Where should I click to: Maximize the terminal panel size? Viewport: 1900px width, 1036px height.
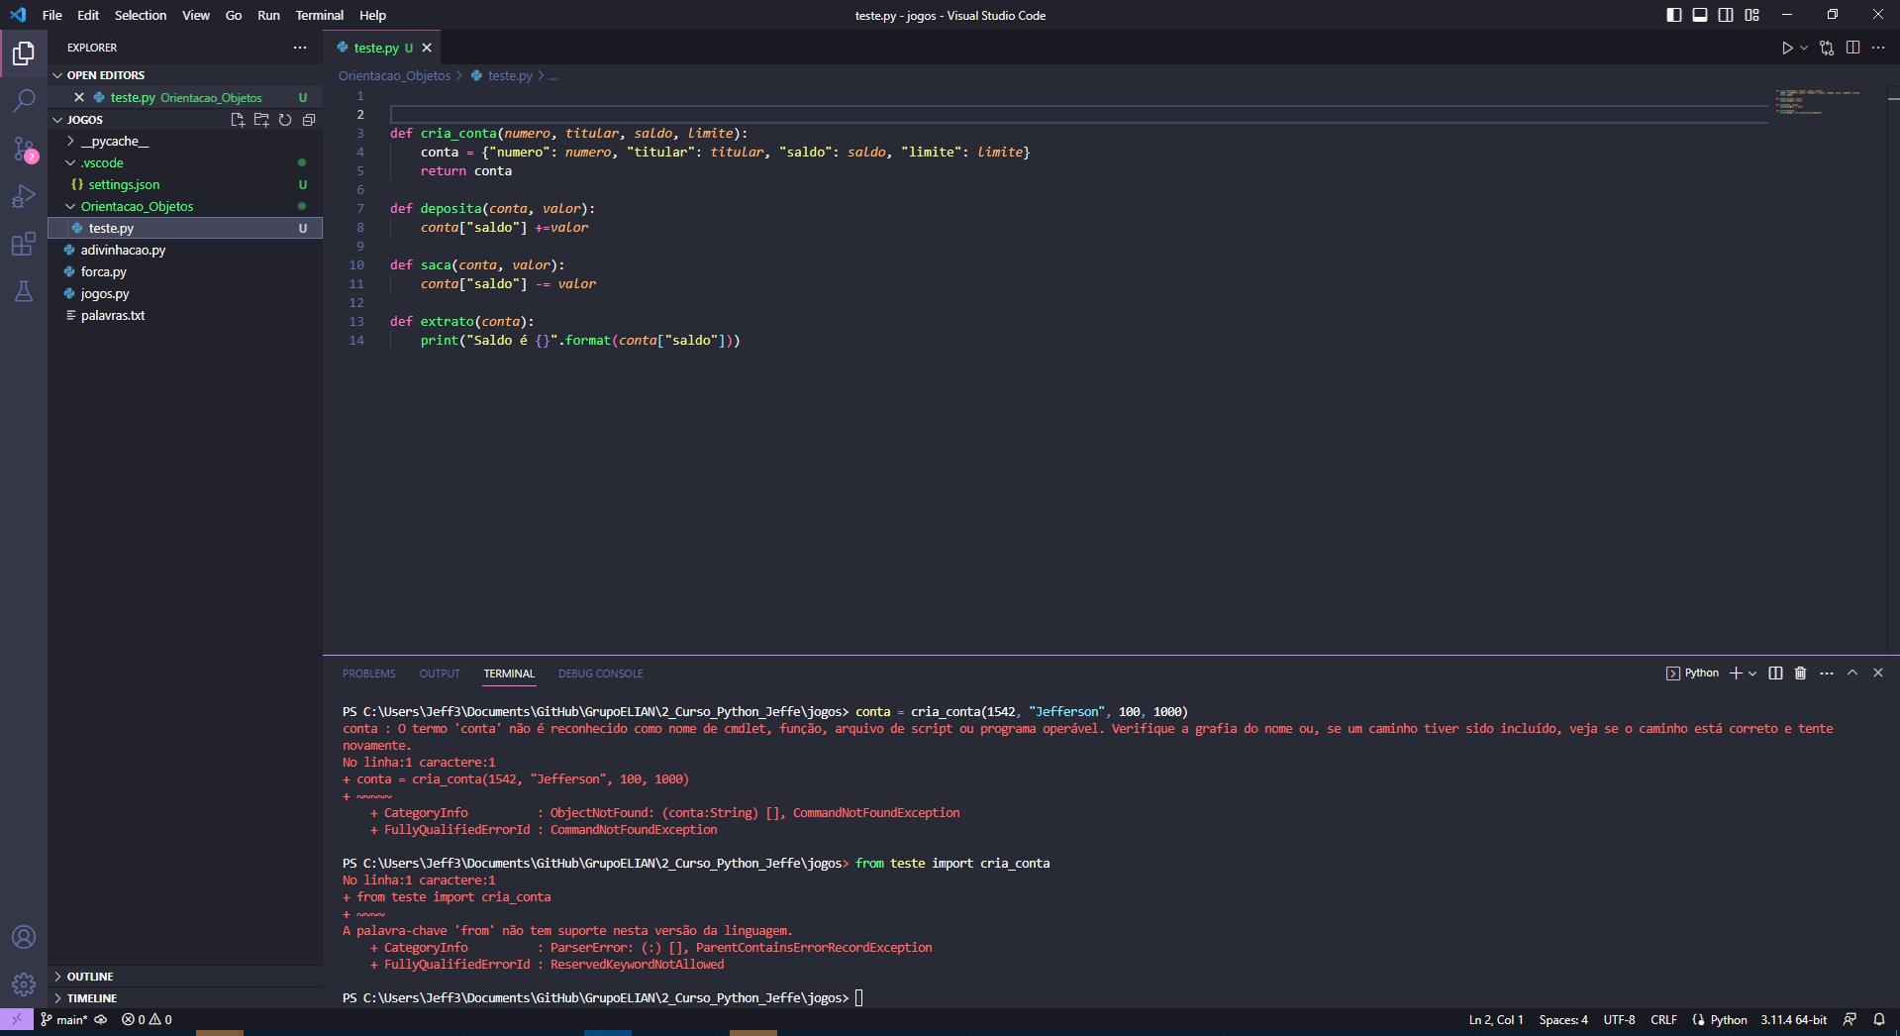1852,673
